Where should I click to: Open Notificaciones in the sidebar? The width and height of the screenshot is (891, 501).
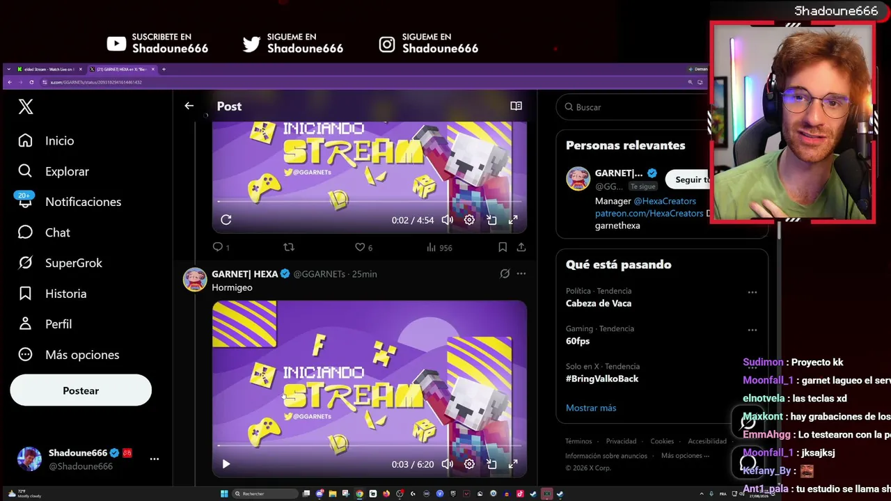[x=70, y=202]
